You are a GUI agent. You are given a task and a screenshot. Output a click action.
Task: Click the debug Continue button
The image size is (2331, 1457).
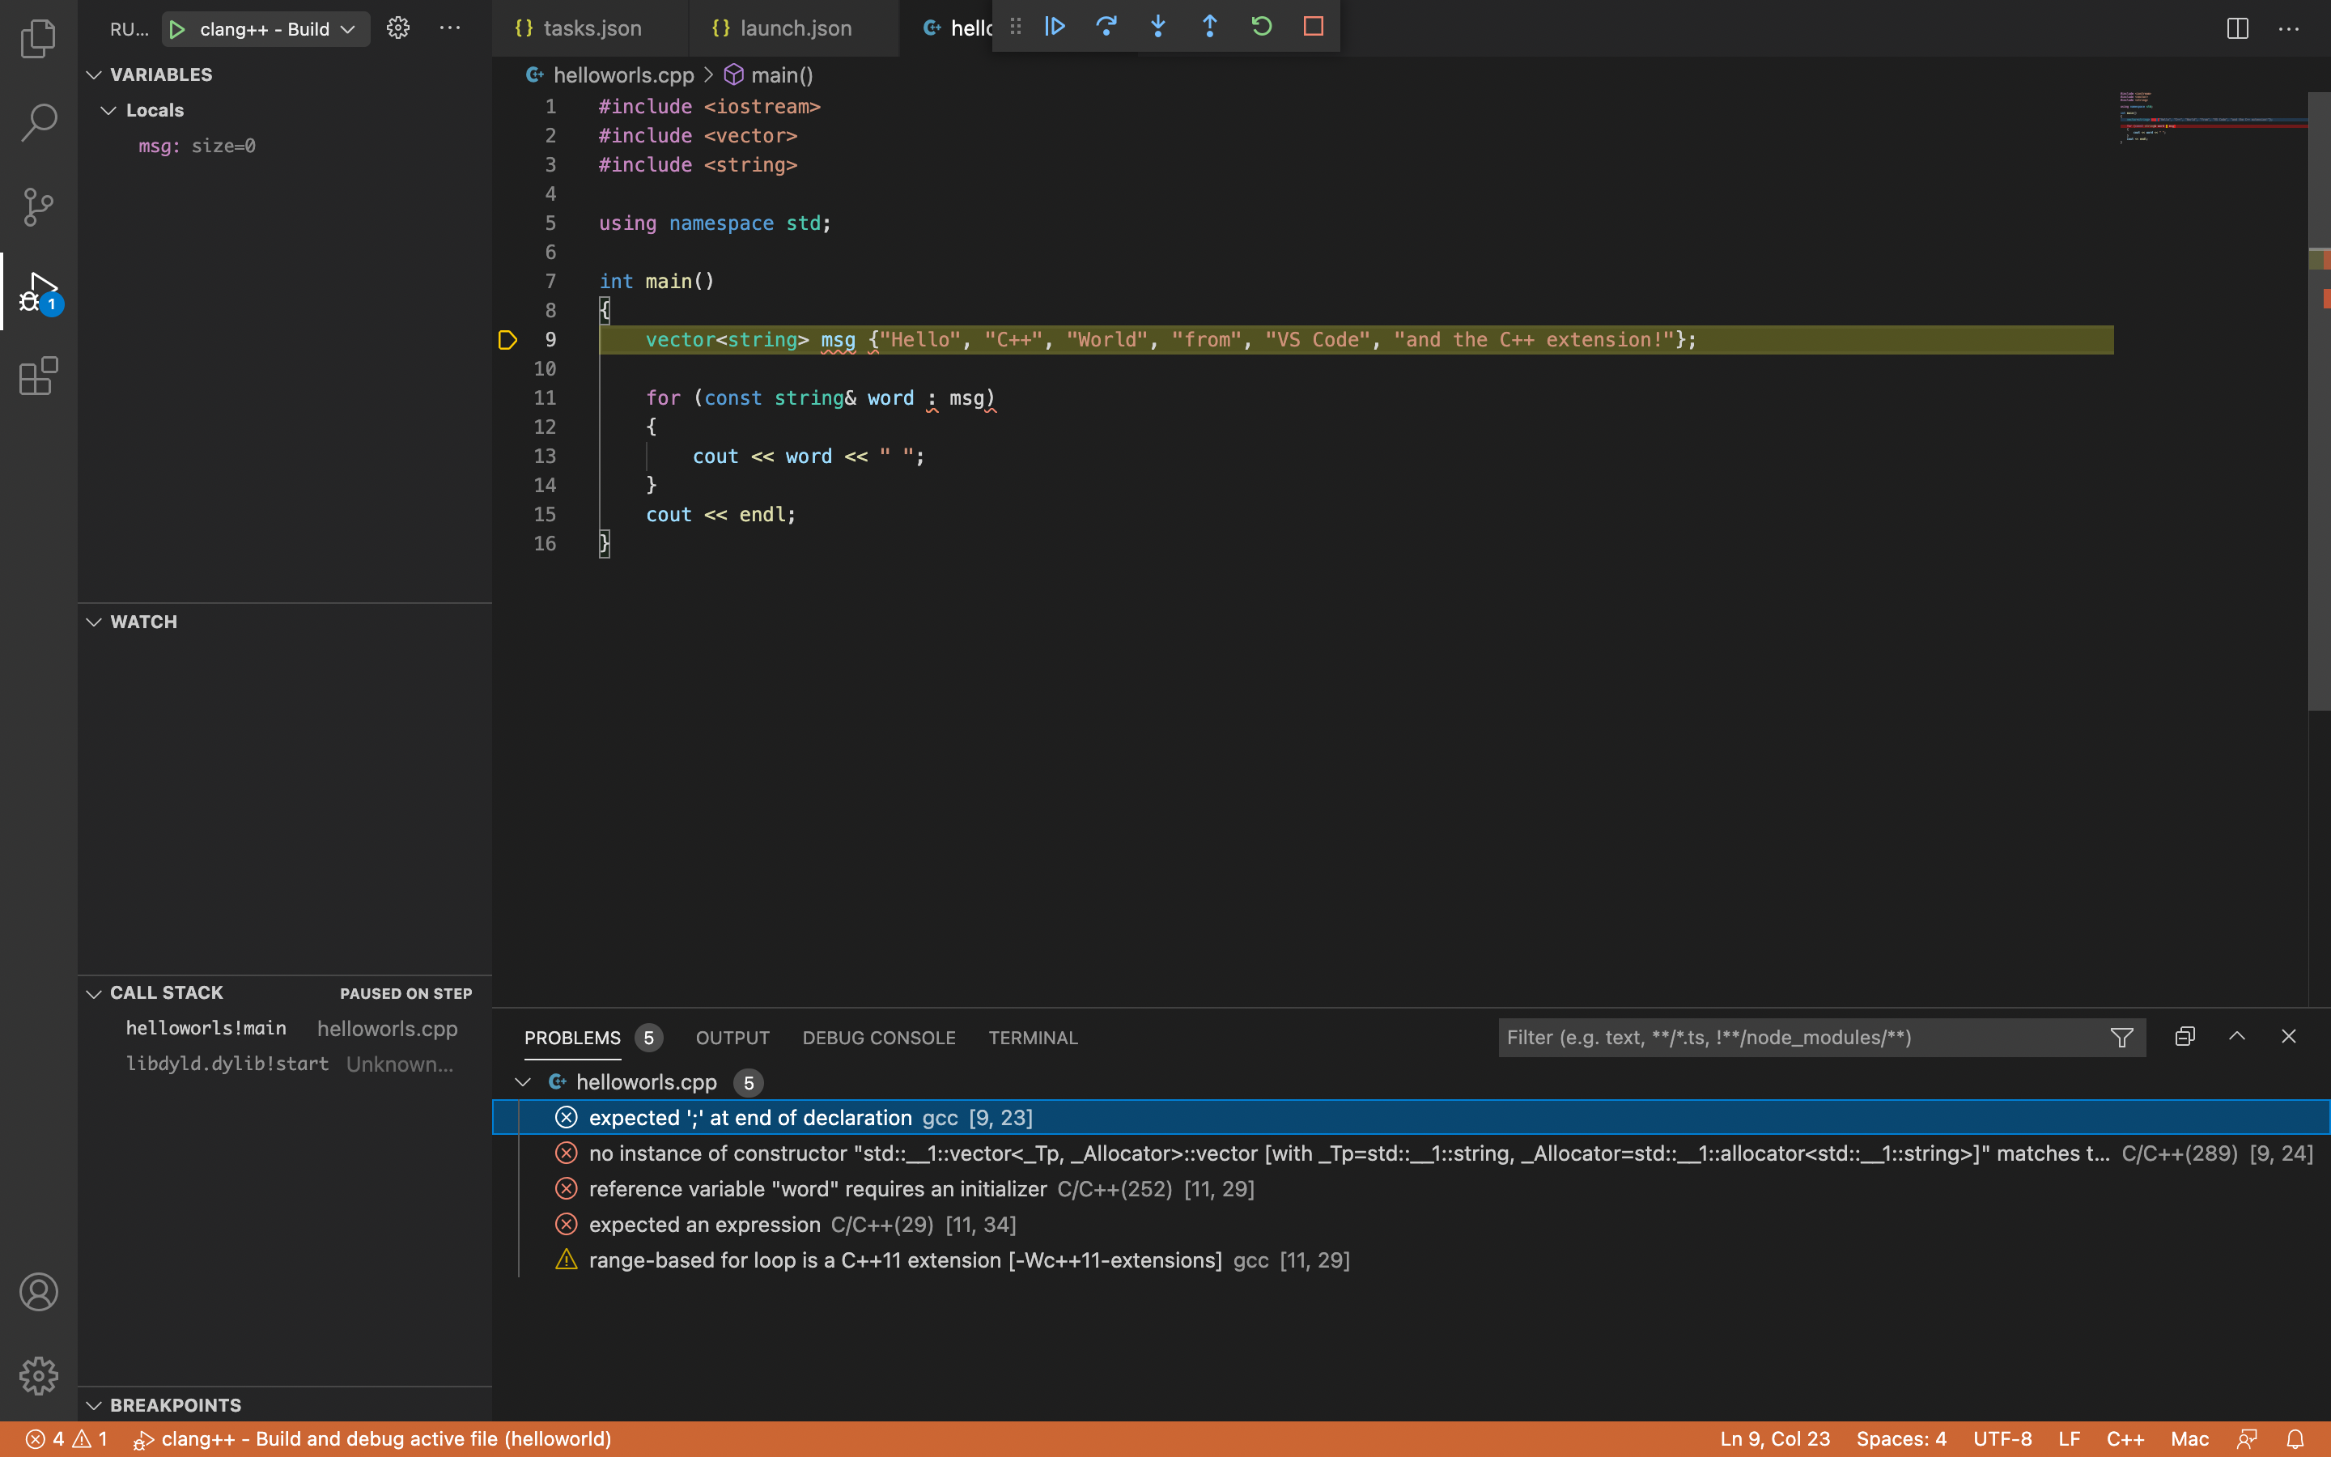1055,26
